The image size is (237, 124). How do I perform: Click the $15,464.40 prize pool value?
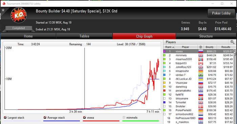223,29
